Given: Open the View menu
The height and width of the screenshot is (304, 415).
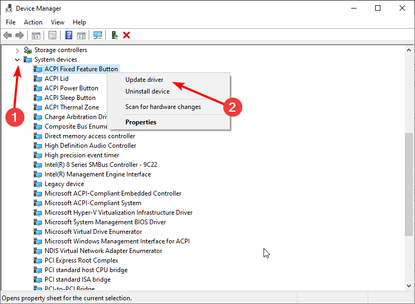Looking at the screenshot, I should (x=57, y=22).
